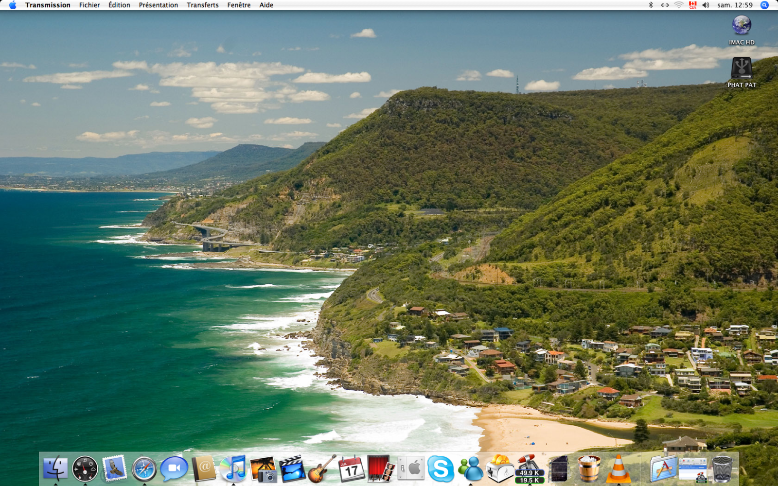Launch Toast Titanium toaster icon

(x=500, y=469)
